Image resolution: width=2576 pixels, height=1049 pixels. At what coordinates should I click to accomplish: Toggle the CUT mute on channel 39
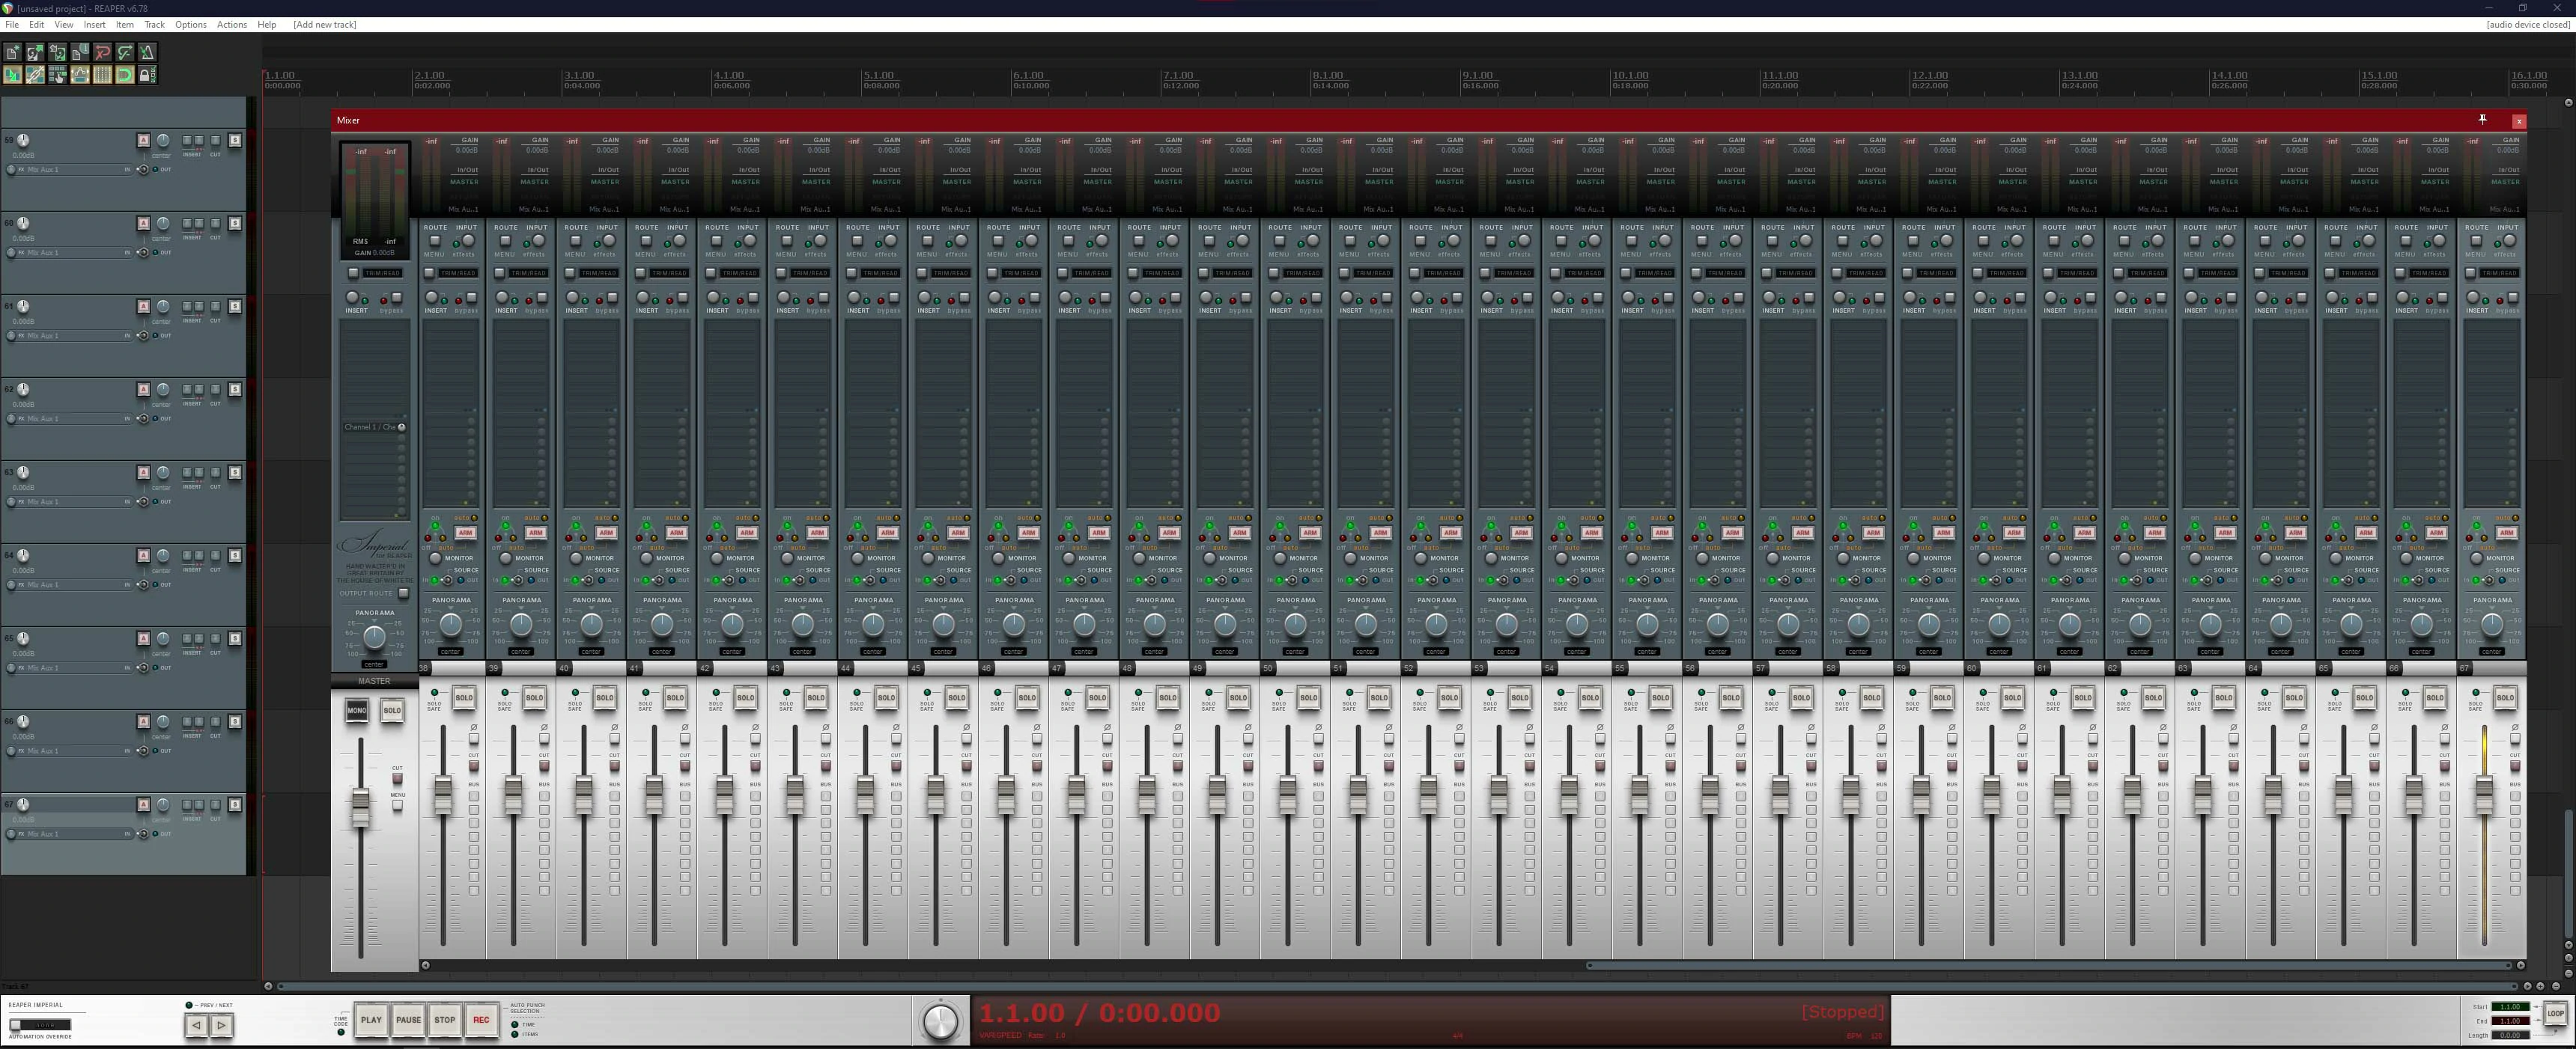(x=544, y=766)
